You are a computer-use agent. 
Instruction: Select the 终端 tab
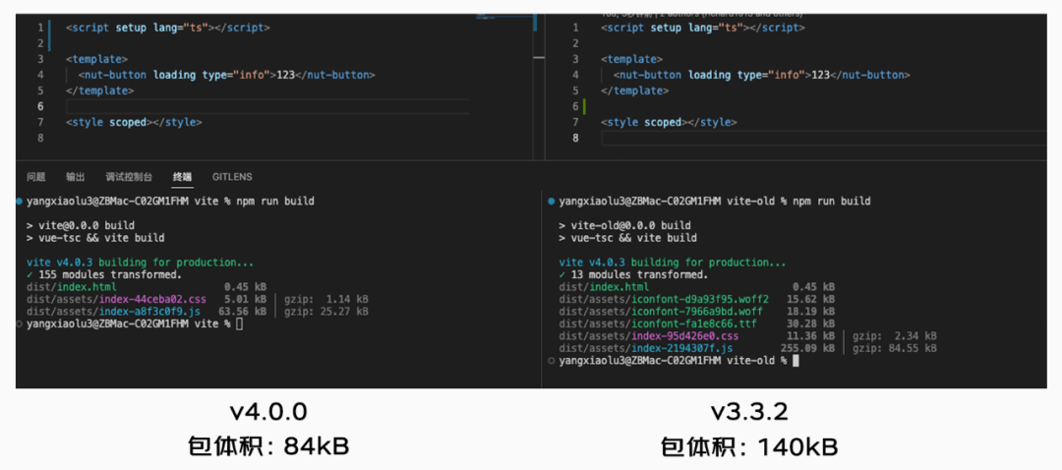pyautogui.click(x=182, y=177)
